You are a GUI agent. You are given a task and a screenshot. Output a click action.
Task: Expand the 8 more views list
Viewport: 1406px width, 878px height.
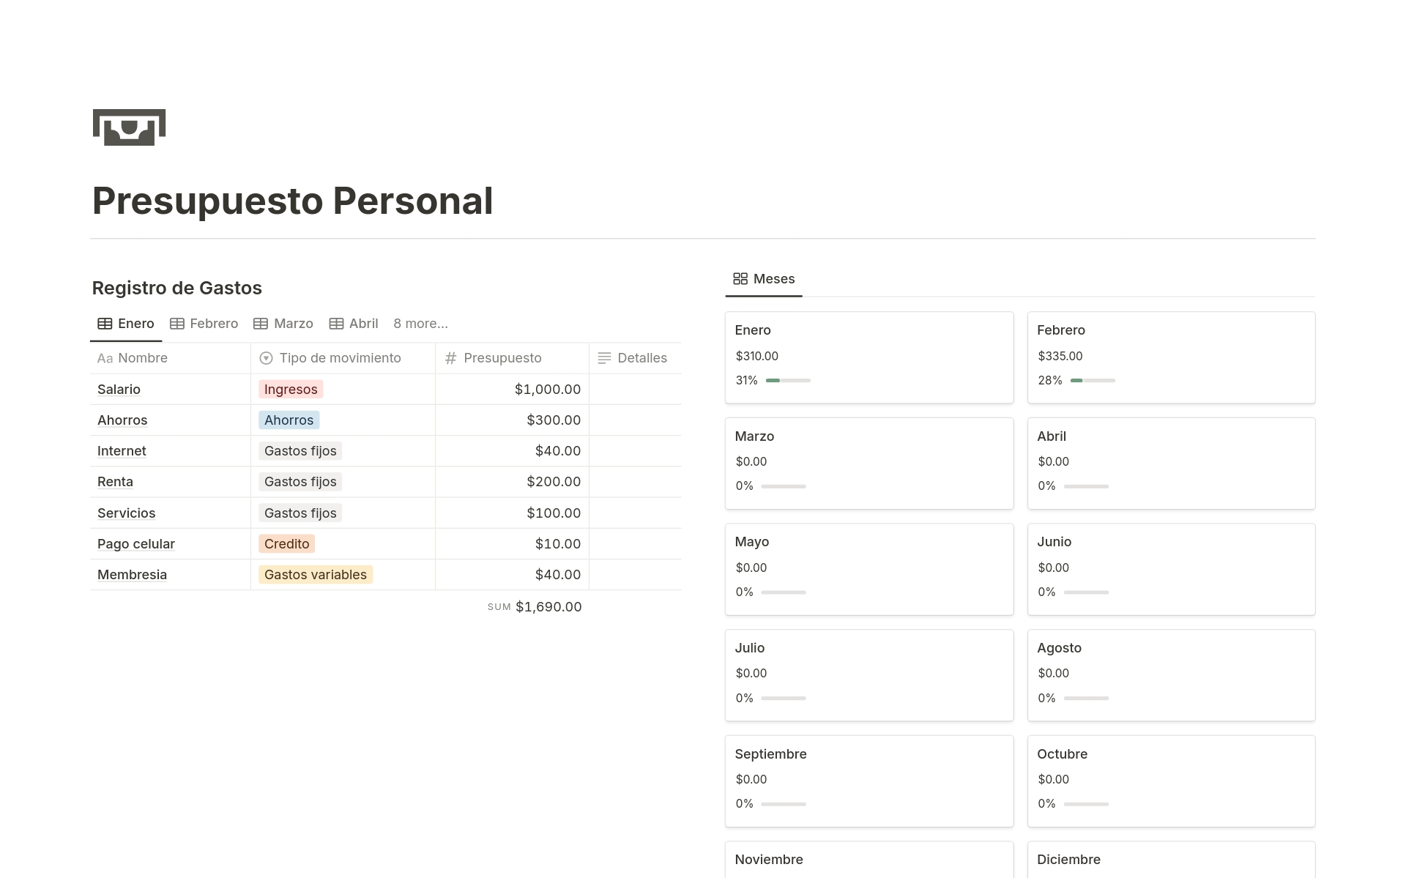tap(420, 323)
